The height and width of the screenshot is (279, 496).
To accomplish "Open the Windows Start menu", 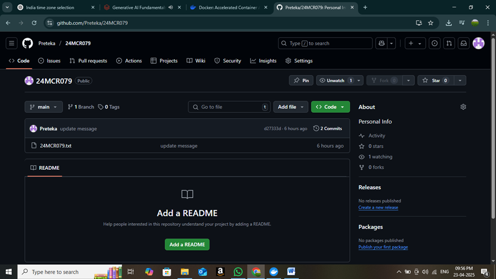I will coord(8,272).
